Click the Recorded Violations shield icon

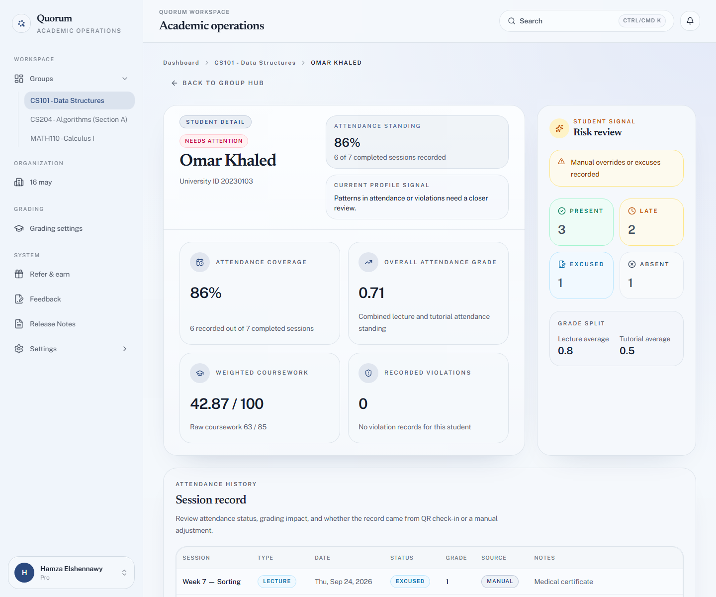tap(368, 373)
